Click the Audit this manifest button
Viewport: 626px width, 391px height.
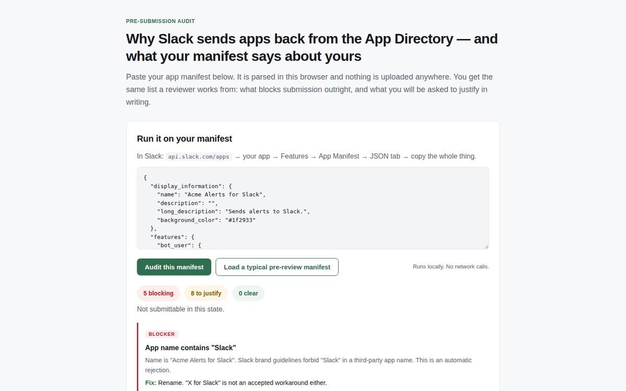[x=174, y=267]
